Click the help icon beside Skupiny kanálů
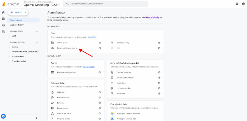Screen dimensions: 247x121 [x=100, y=119]
